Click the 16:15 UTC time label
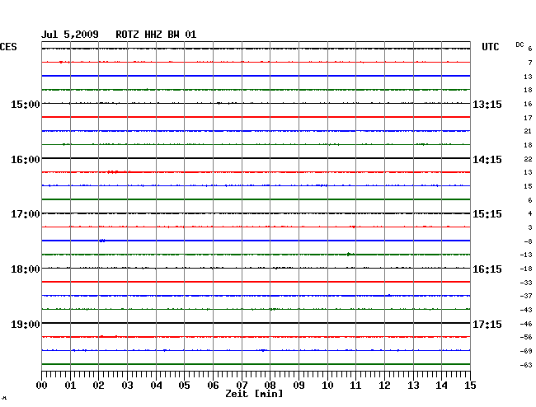 pyautogui.click(x=487, y=269)
